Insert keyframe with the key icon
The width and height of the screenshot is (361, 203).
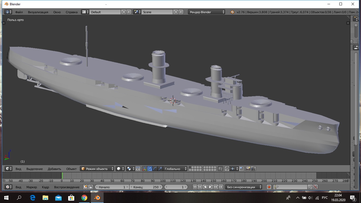310,187
